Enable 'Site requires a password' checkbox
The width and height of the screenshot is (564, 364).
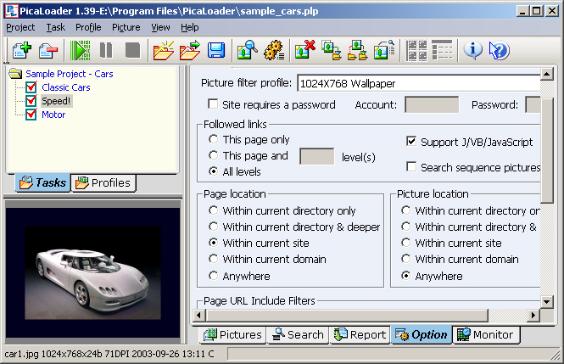(215, 105)
